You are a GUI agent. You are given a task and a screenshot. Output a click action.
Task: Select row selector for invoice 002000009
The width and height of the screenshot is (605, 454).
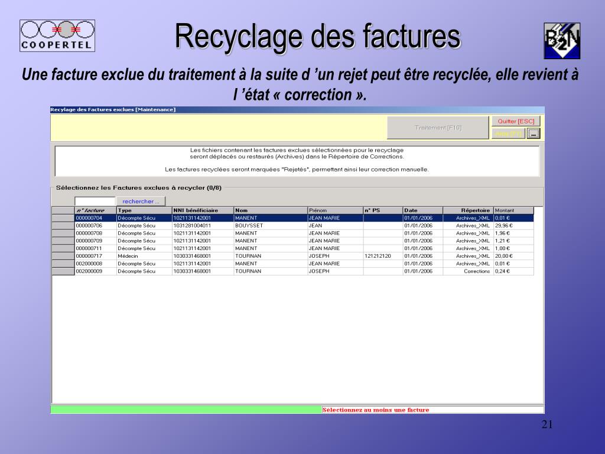pyautogui.click(x=63, y=271)
